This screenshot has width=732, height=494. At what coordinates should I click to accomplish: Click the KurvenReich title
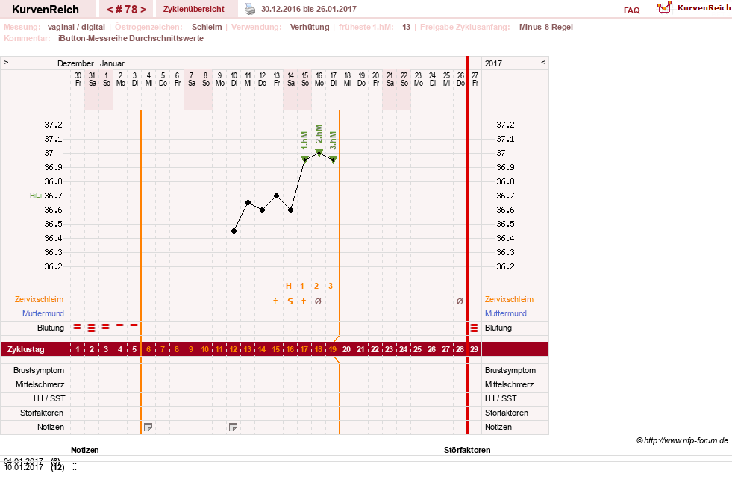click(46, 10)
